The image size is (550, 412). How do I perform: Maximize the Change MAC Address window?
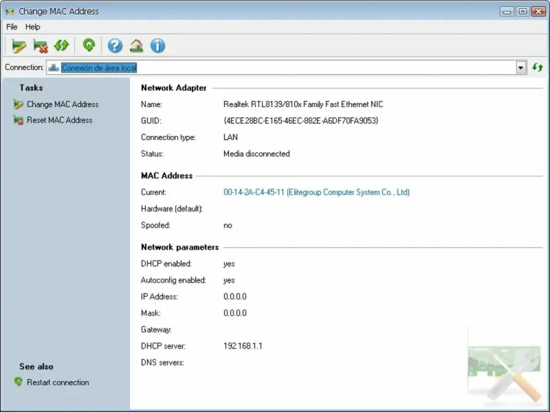(522, 12)
